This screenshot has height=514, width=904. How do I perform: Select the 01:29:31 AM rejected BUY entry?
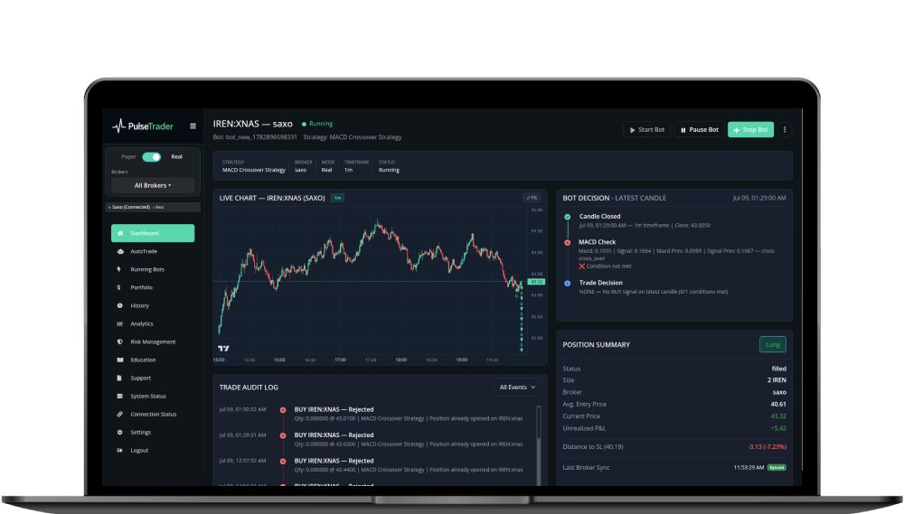coord(372,440)
